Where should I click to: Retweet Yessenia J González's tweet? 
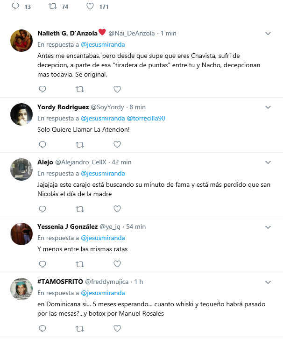(x=79, y=264)
